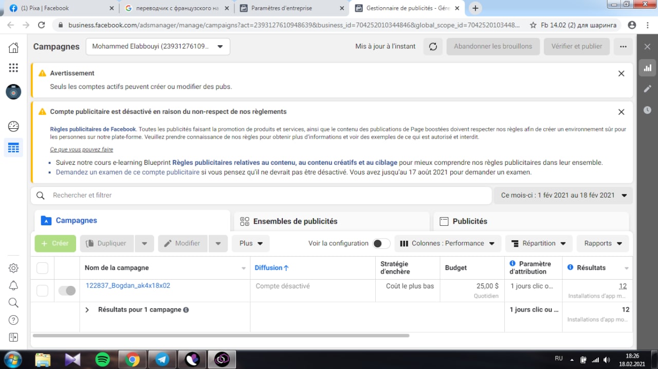Open the edit pencil icon in right panel
Image resolution: width=658 pixels, height=369 pixels.
[x=647, y=89]
